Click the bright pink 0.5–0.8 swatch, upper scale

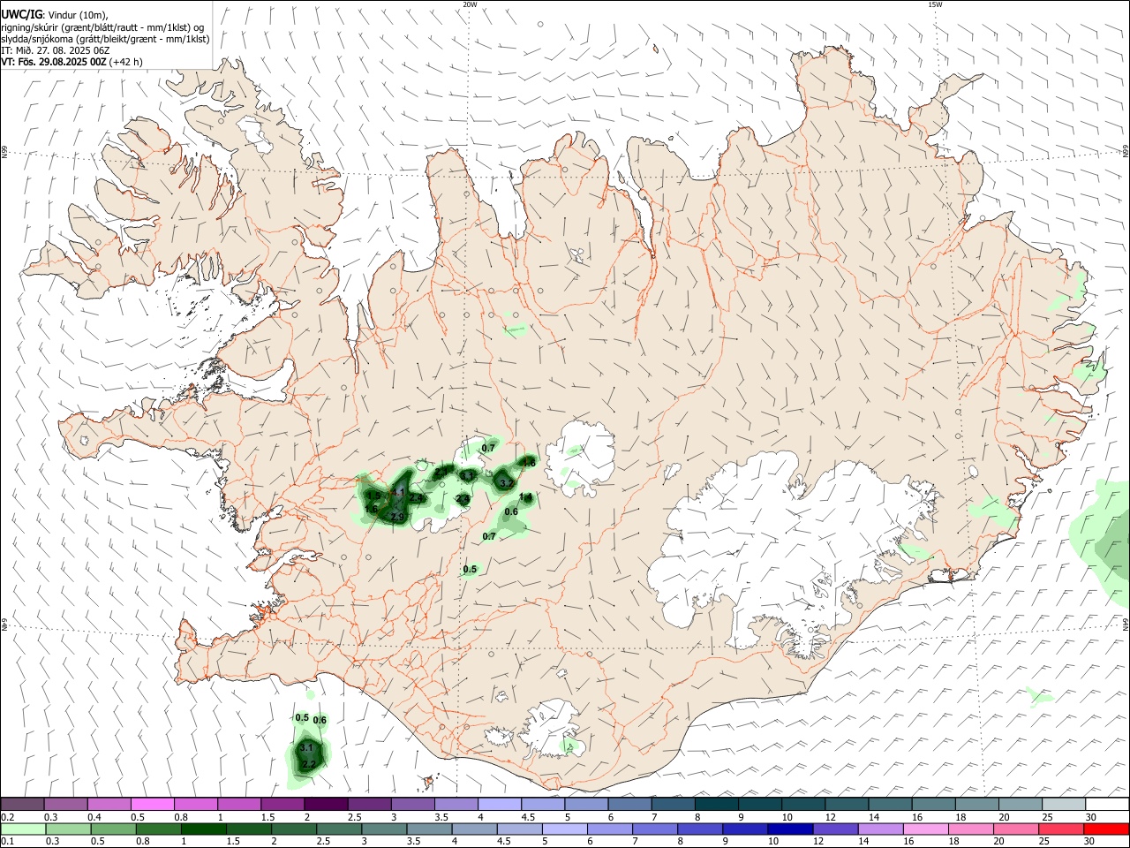tap(152, 804)
